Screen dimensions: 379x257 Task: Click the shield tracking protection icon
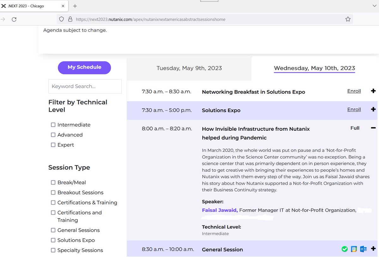[x=62, y=19]
